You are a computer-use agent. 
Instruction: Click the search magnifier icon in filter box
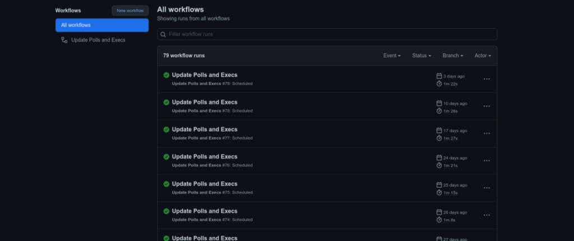[x=163, y=34]
